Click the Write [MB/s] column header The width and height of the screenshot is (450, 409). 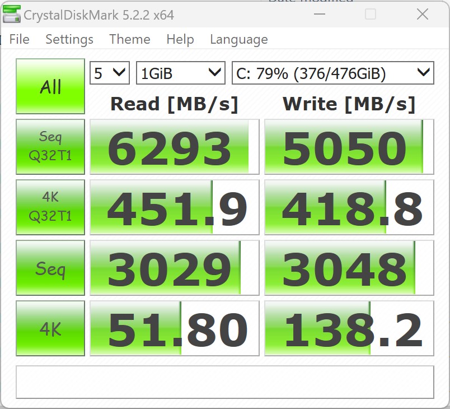coord(349,104)
